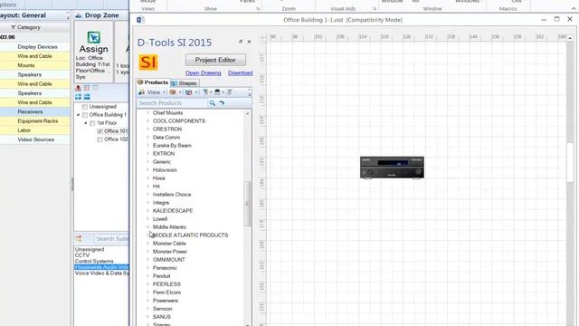Click the Visio document icon in title bar
579x326 pixels.
[140, 20]
